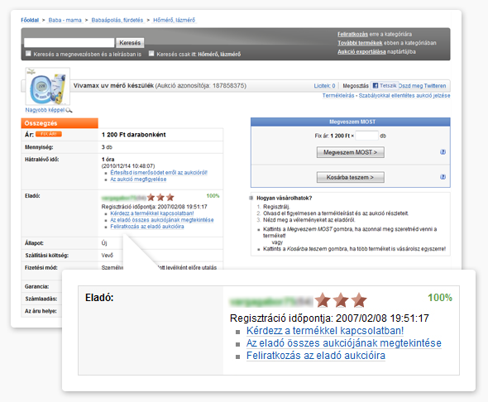Click Aukció exportálása link

(361, 51)
